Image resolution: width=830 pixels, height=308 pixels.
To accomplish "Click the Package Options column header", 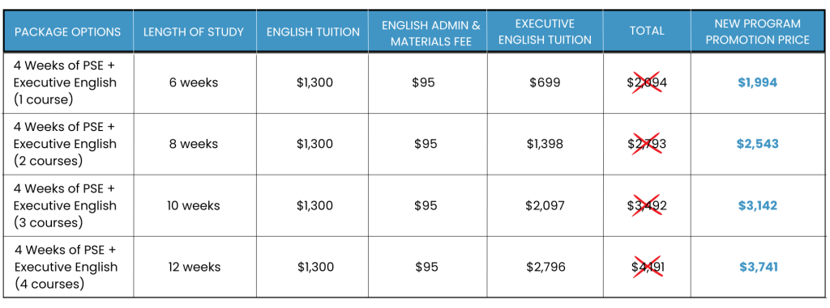I will pyautogui.click(x=68, y=32).
